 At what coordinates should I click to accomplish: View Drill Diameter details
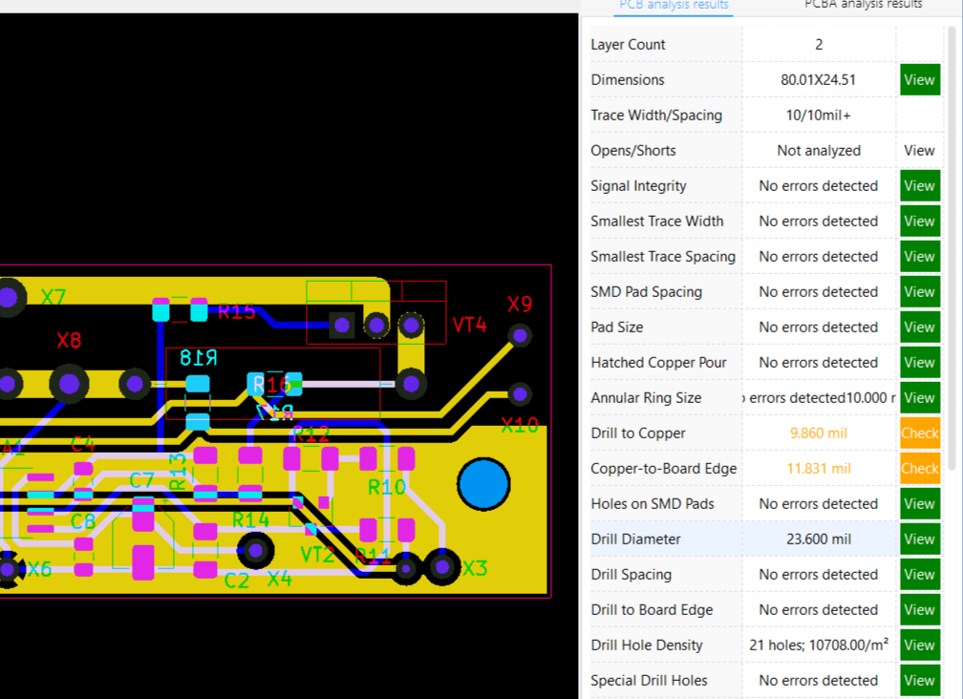919,540
